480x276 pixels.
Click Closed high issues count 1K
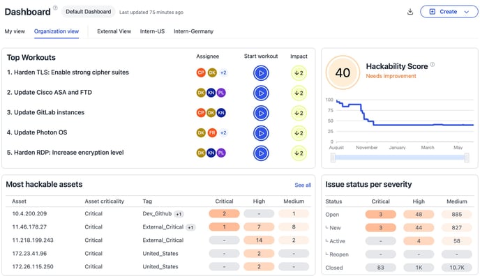[419, 268]
